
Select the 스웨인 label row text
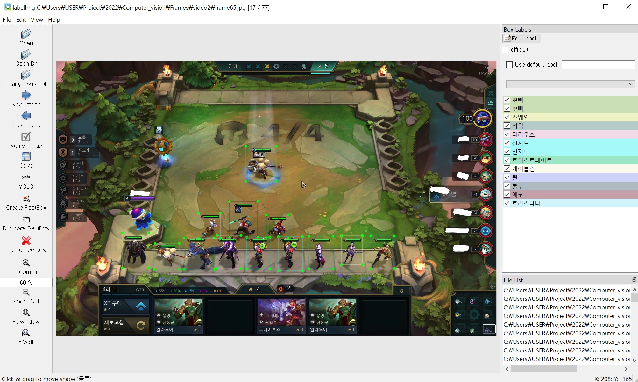[521, 117]
